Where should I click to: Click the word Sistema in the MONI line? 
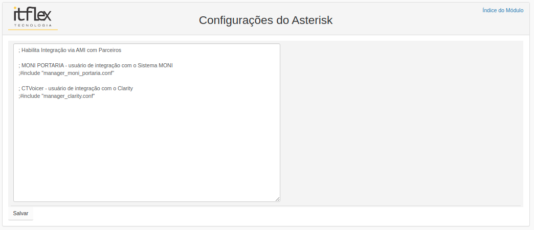147,66
